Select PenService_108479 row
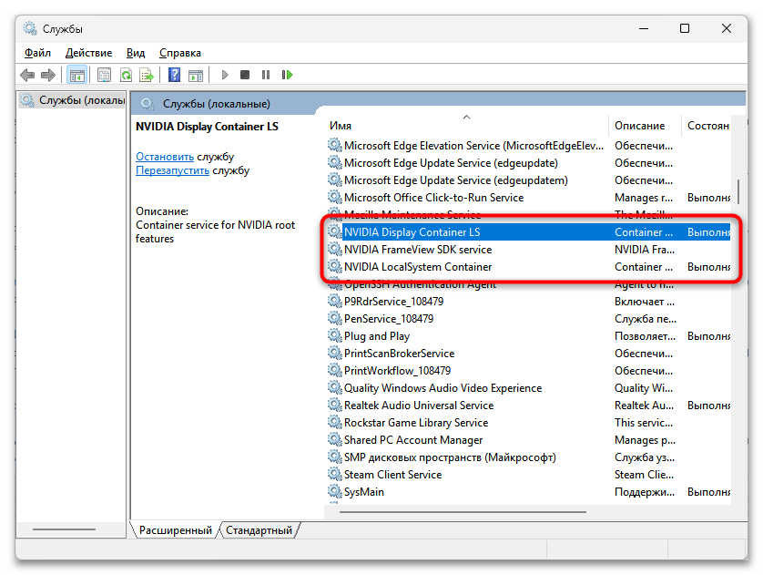This screenshot has width=763, height=575. click(528, 319)
